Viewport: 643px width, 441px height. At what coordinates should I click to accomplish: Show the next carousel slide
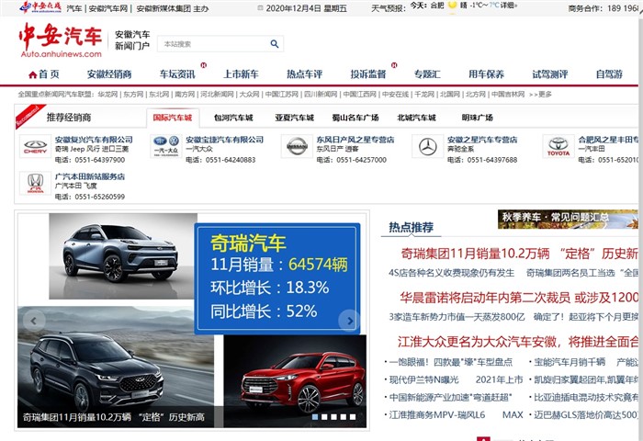click(x=349, y=321)
